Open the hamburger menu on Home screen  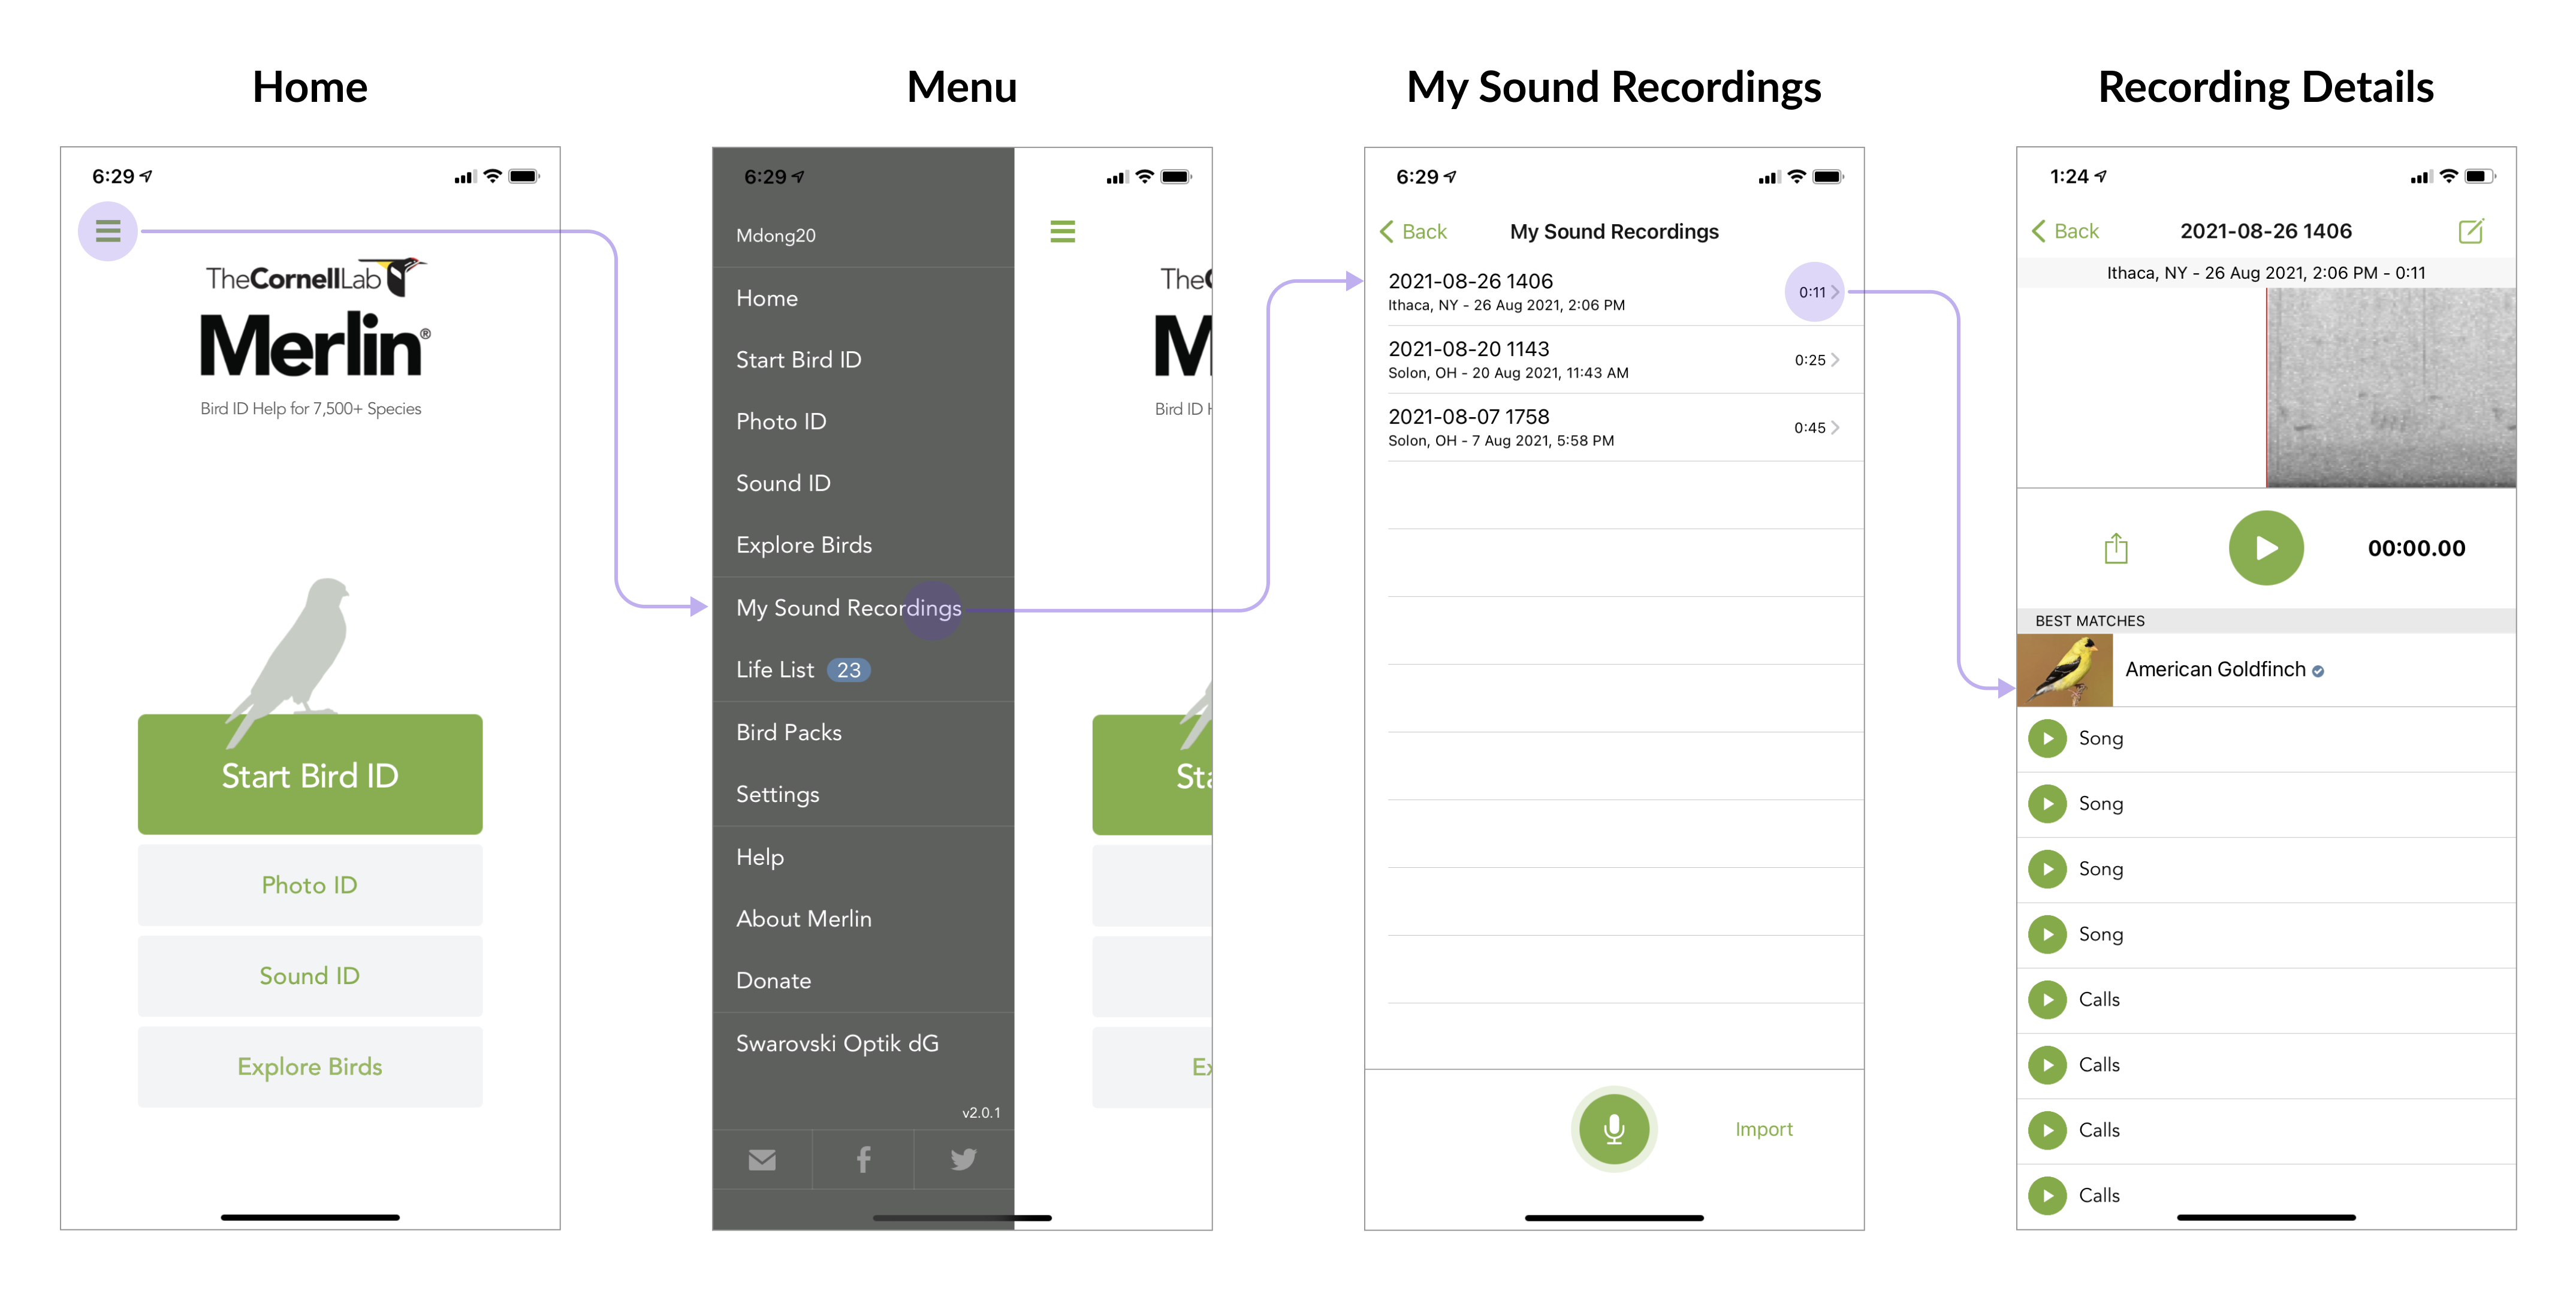tap(108, 231)
